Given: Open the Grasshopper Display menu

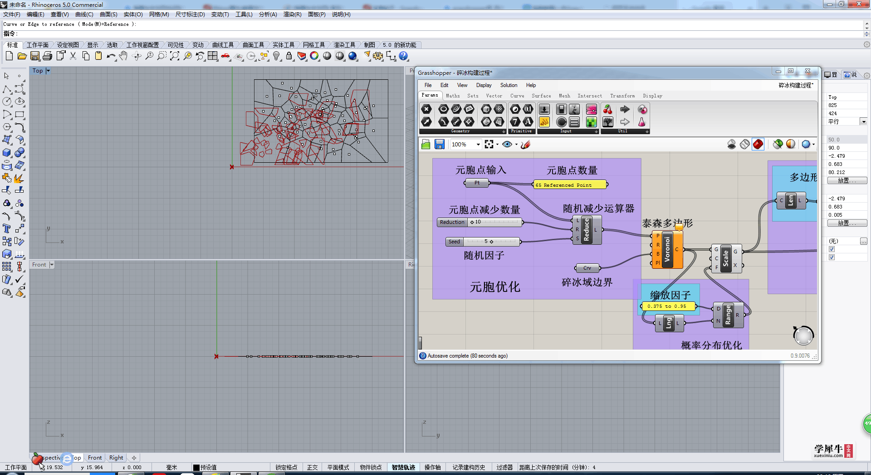Looking at the screenshot, I should (484, 85).
